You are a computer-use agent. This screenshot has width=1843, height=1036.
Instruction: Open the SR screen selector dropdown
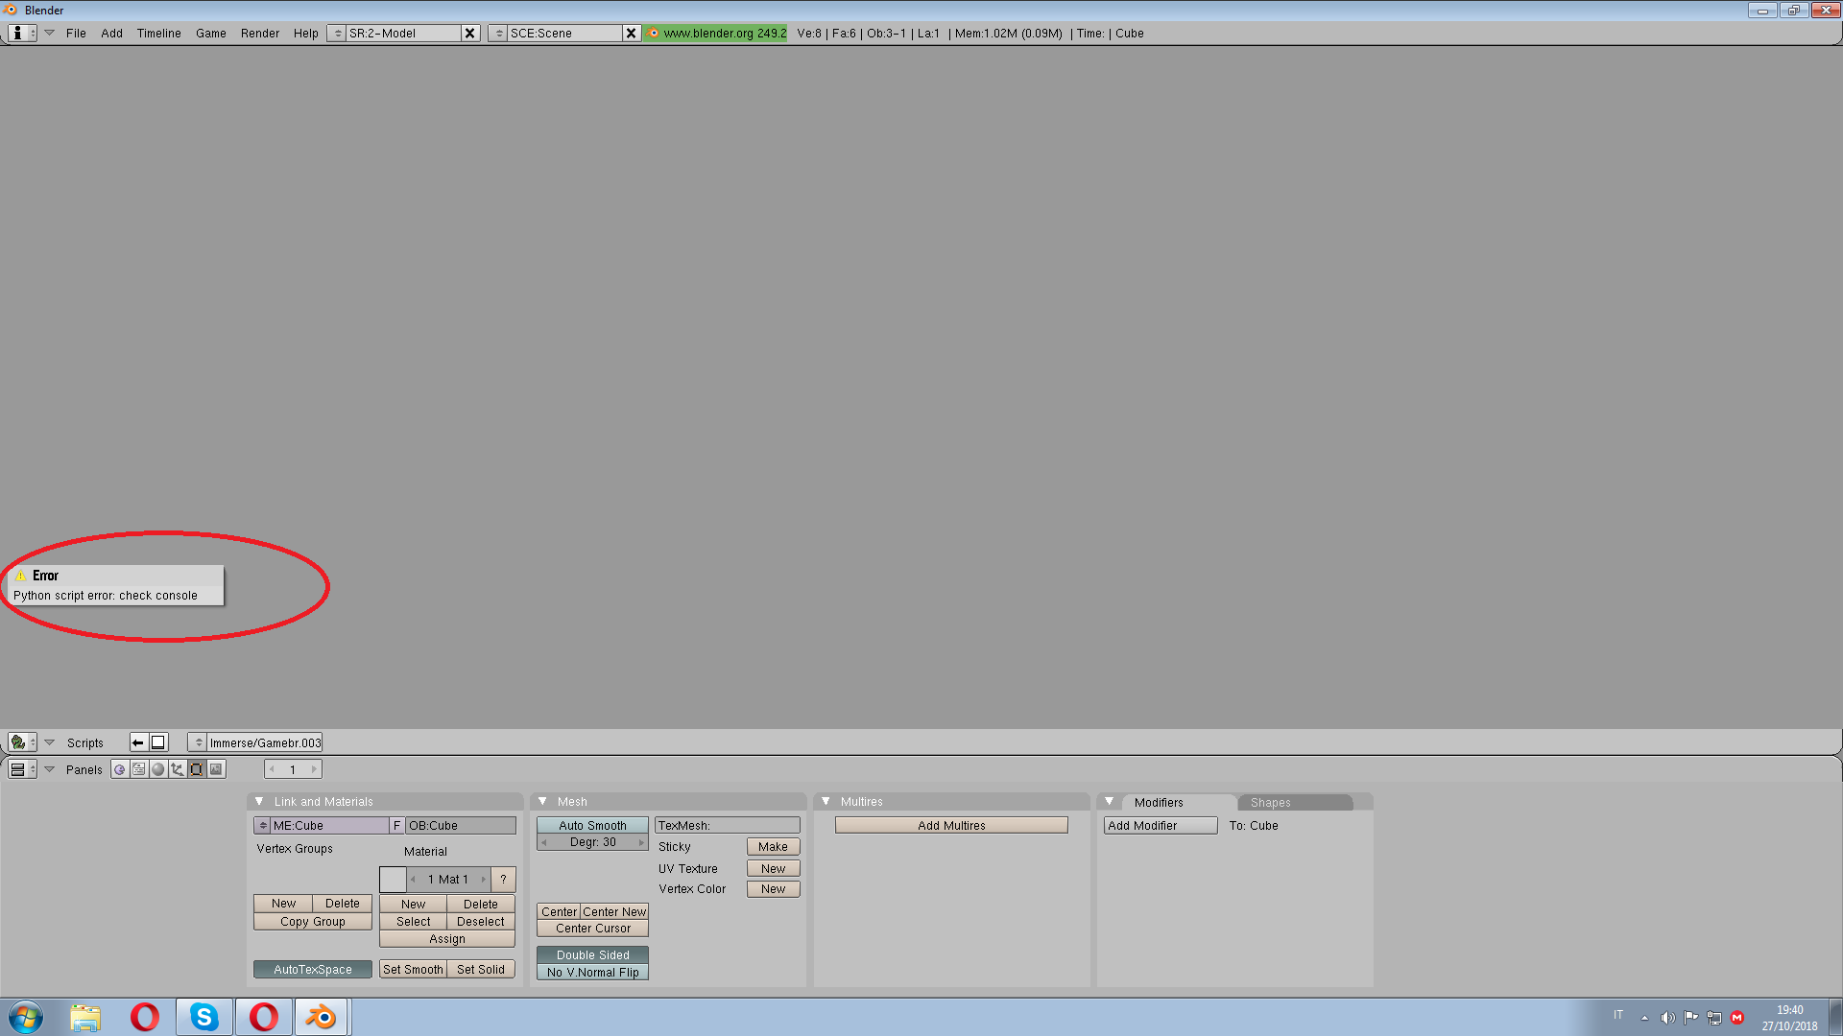coord(337,33)
